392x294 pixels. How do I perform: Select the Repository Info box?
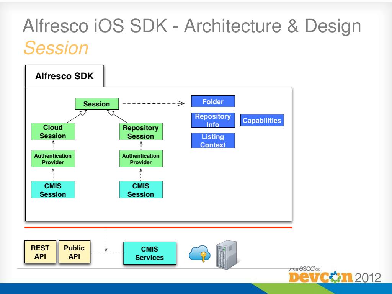pyautogui.click(x=213, y=120)
